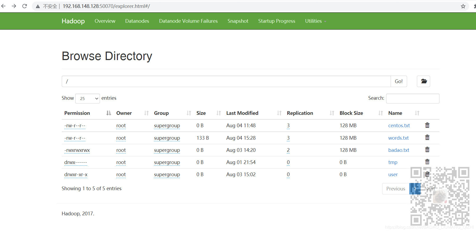The width and height of the screenshot is (476, 232).
Task: Select the 133 B size cell
Action: (x=202, y=138)
